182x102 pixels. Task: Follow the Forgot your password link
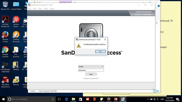pos(91,78)
